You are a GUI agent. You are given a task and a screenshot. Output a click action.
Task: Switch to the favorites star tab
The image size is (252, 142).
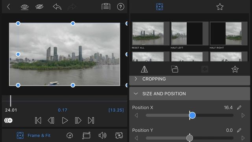(220, 7)
